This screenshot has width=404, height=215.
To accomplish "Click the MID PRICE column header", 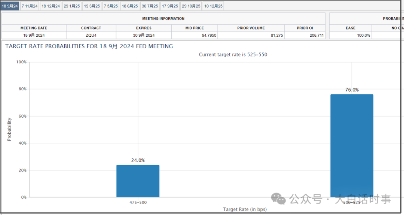I will coord(195,28).
